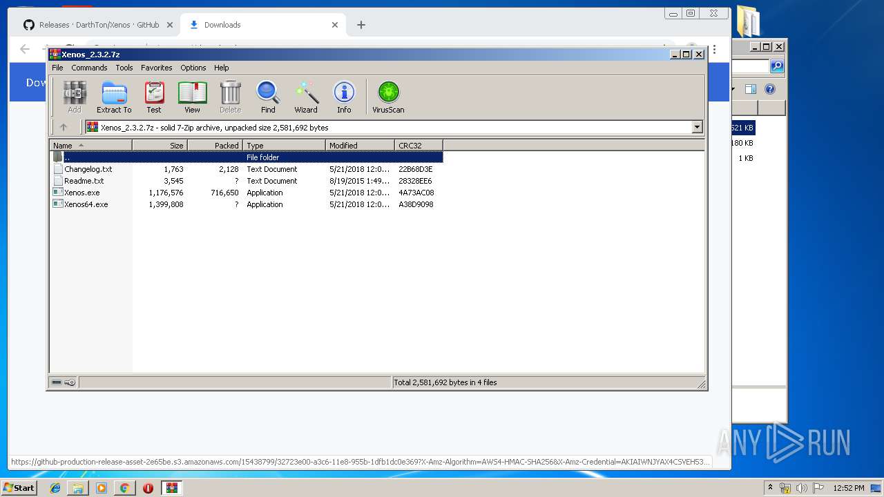Open Opera from the taskbar
This screenshot has width=884, height=497.
click(x=148, y=488)
